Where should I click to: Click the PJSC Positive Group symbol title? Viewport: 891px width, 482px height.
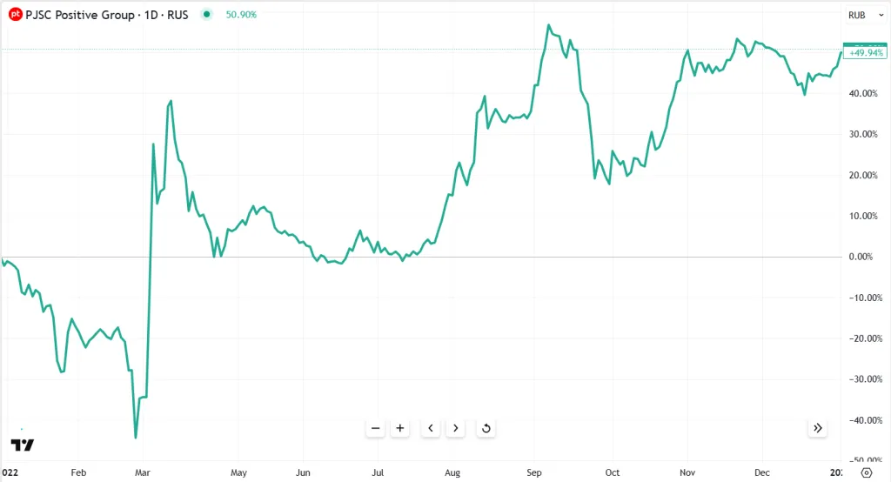[106, 15]
